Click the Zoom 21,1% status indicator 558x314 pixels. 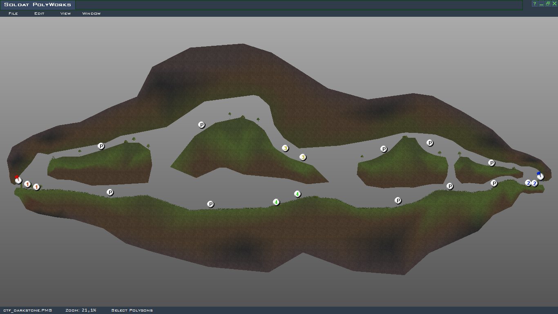(x=80, y=310)
